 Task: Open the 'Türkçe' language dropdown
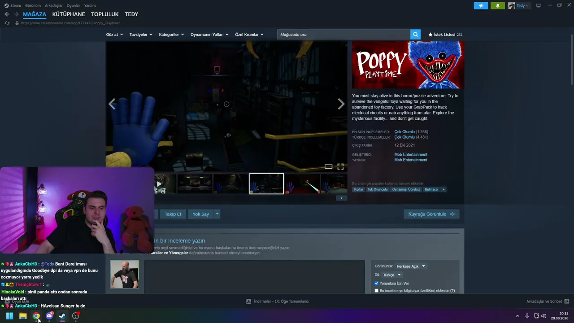pos(392,275)
